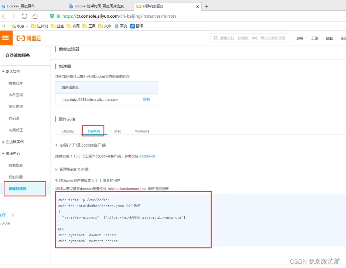Switch to Docker的架构图 image search tab

(x=100, y=6)
